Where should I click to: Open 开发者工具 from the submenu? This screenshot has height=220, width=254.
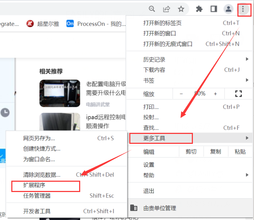pyautogui.click(x=67, y=211)
